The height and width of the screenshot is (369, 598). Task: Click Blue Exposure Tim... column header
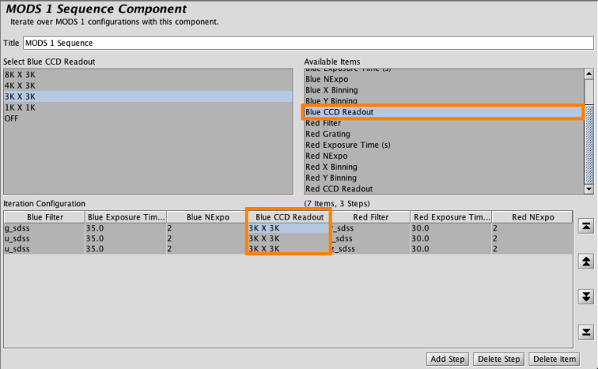(126, 217)
